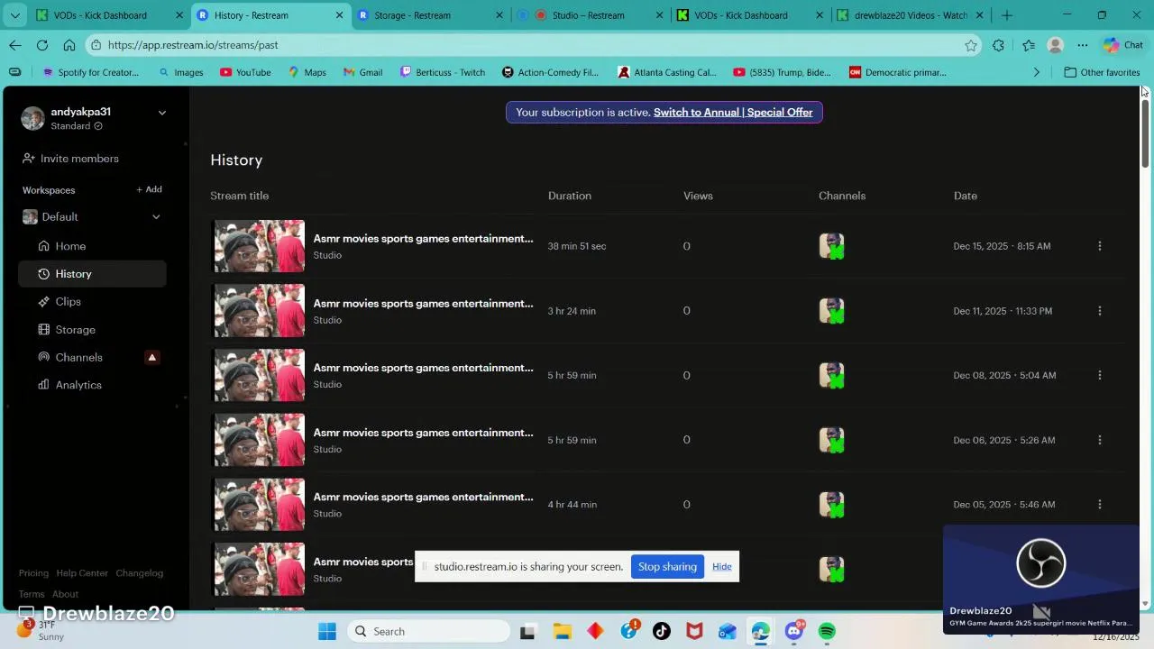Open thumbnail of the 4 hr 44 min stream
This screenshot has width=1154, height=649.
[259, 505]
